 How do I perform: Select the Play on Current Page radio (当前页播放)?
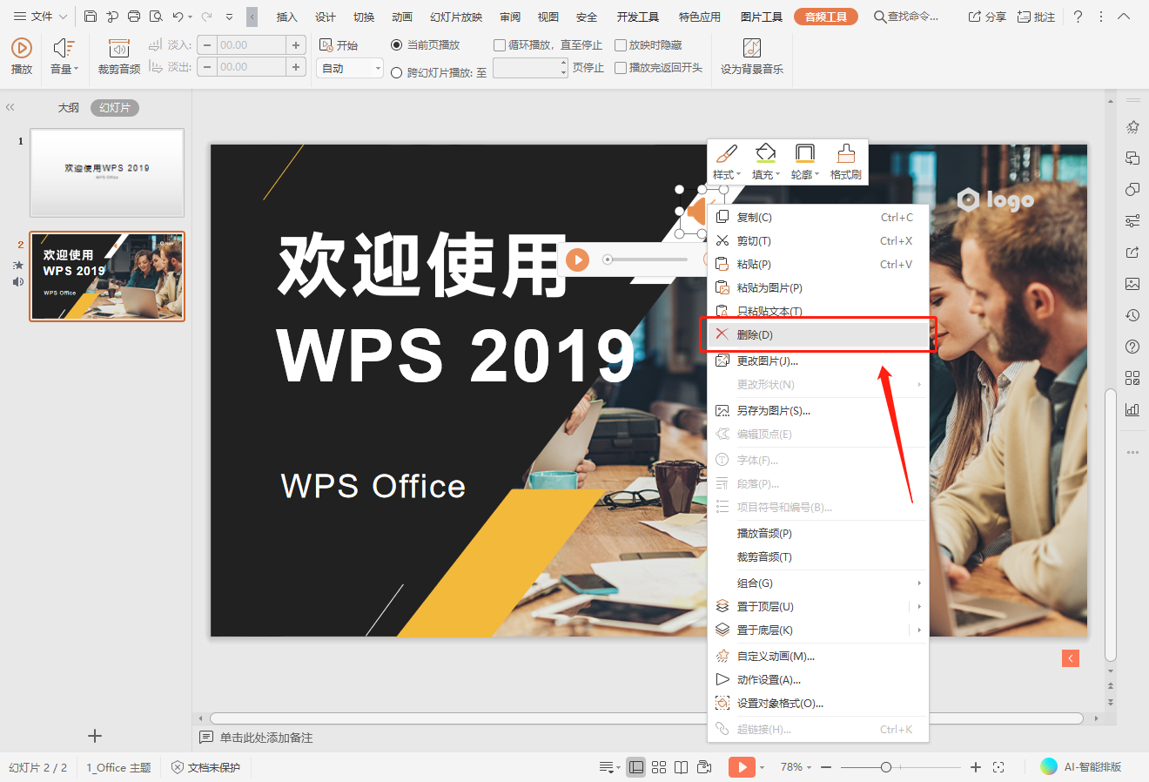[397, 45]
